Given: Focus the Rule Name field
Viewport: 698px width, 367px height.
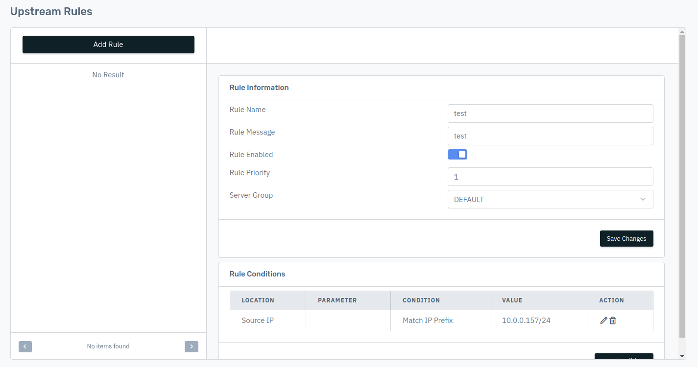Looking at the screenshot, I should [551, 114].
